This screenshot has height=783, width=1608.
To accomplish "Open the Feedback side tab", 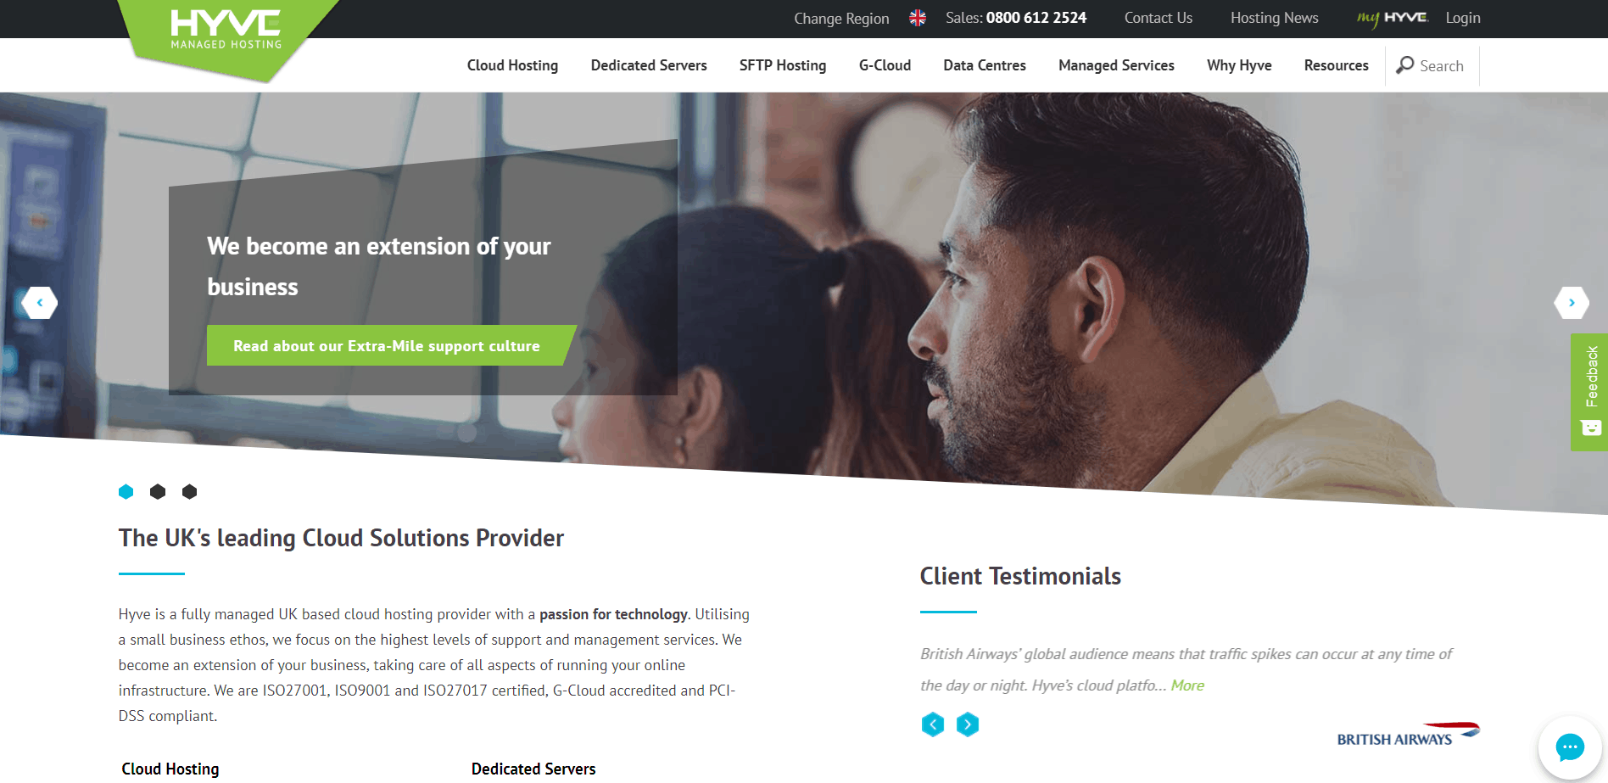I will pyautogui.click(x=1589, y=392).
